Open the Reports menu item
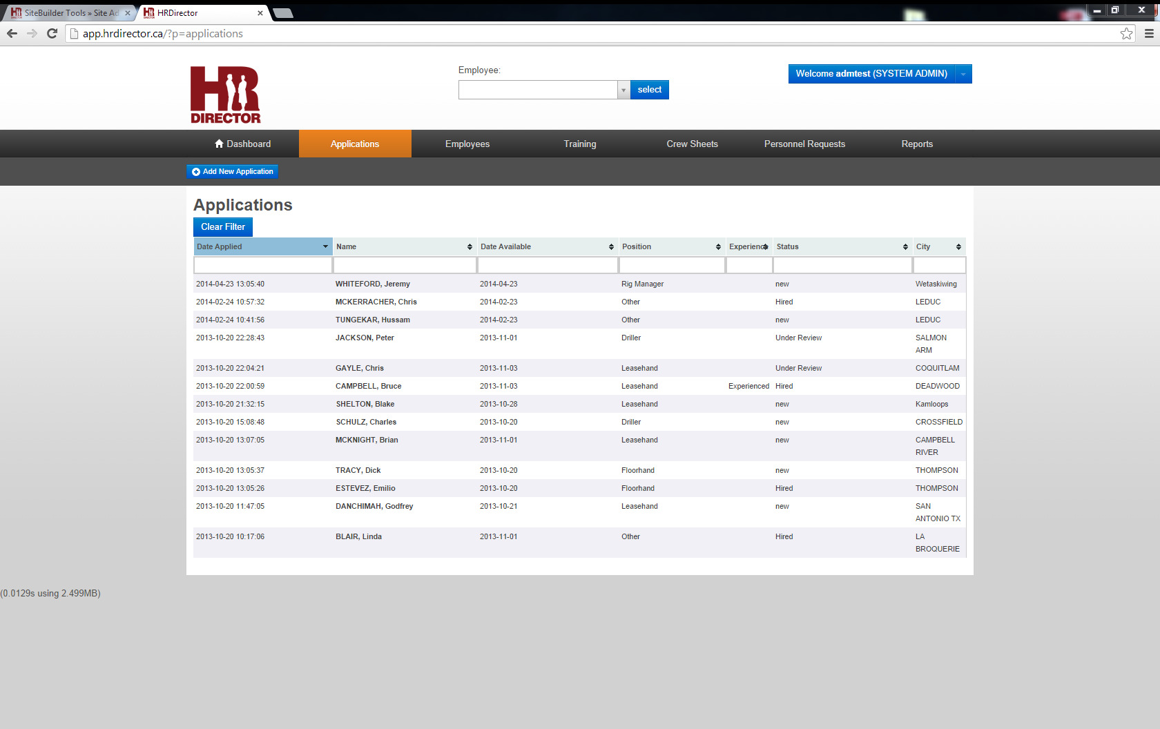Image resolution: width=1160 pixels, height=729 pixels. [x=917, y=144]
